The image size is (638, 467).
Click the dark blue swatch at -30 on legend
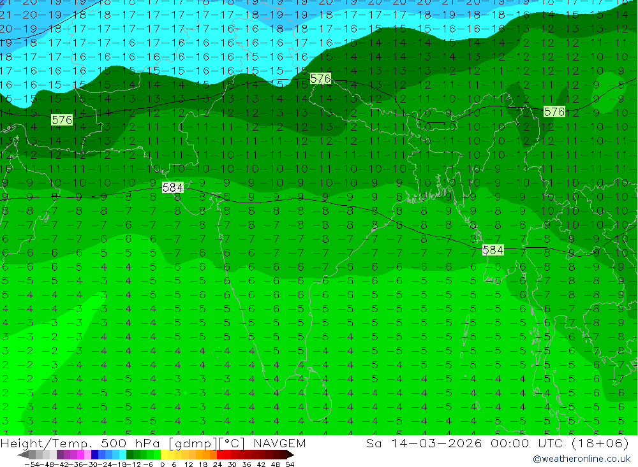coord(94,455)
